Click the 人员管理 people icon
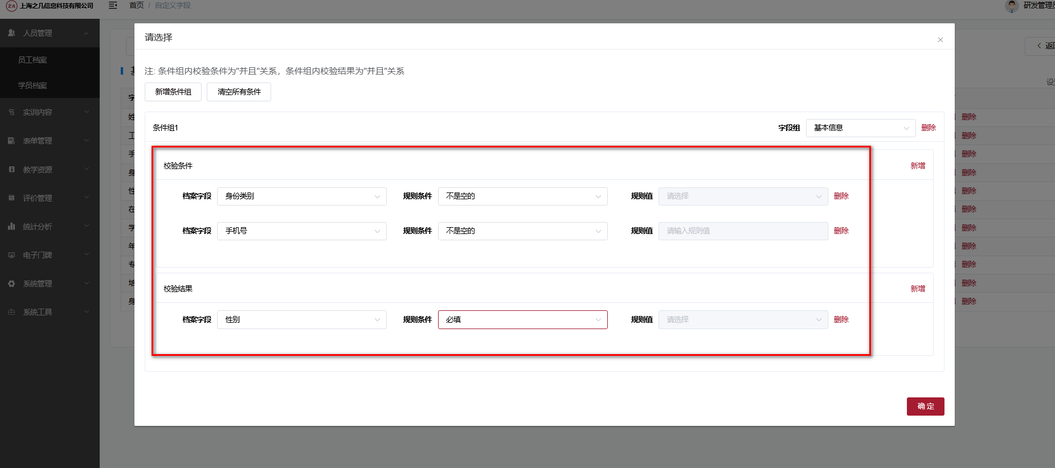This screenshot has width=1055, height=468. 11,33
